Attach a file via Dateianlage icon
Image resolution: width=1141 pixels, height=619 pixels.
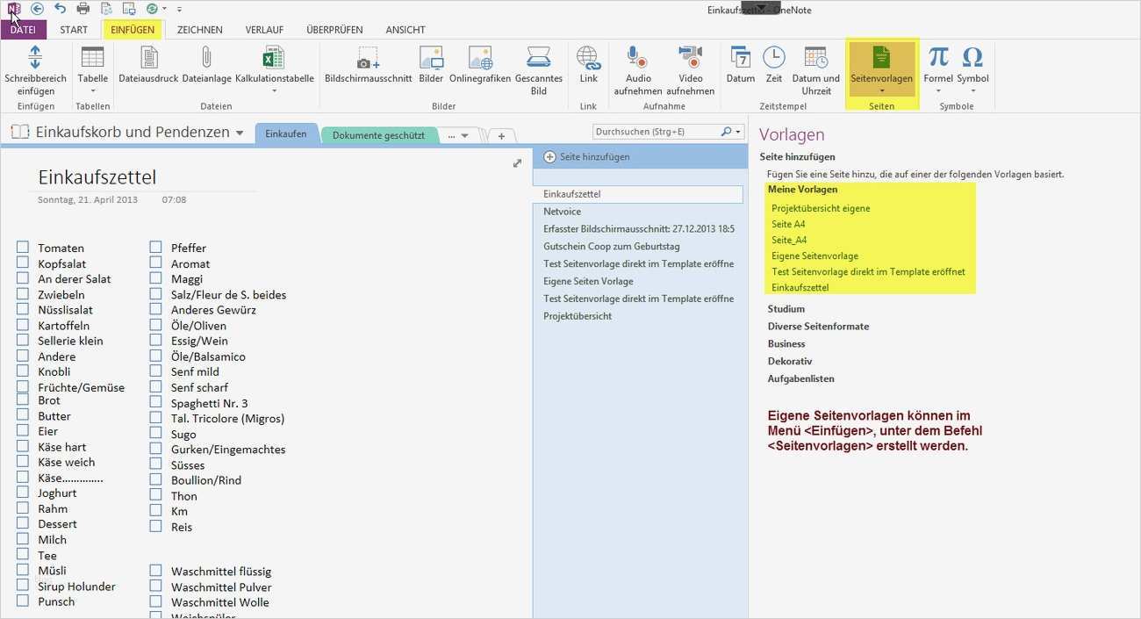(206, 61)
